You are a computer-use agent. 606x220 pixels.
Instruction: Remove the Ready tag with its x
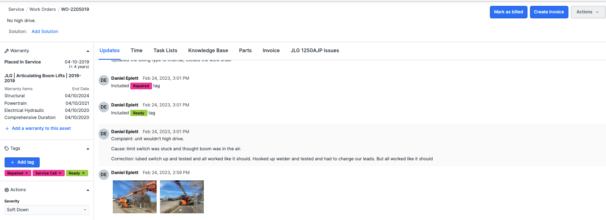[83, 173]
